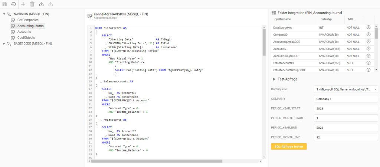Click the COMPANY input field
This screenshot has height=167, width=380.
(345, 99)
